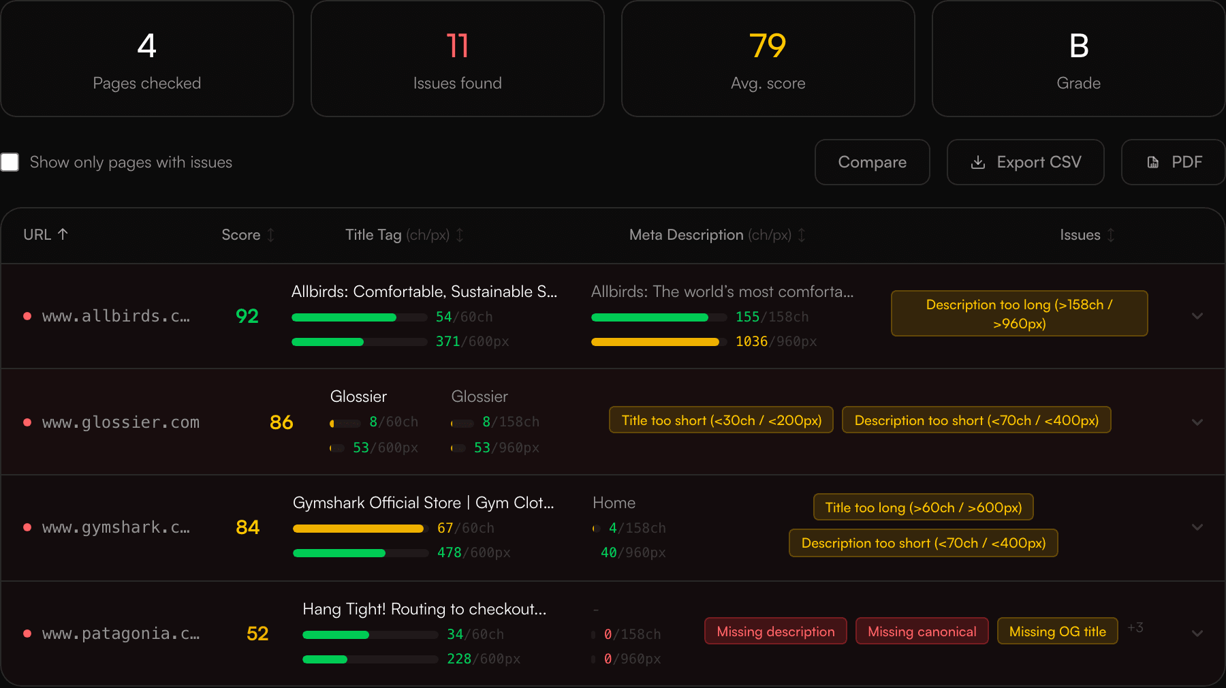
Task: Expand the patagonia row chevron
Action: point(1197,634)
